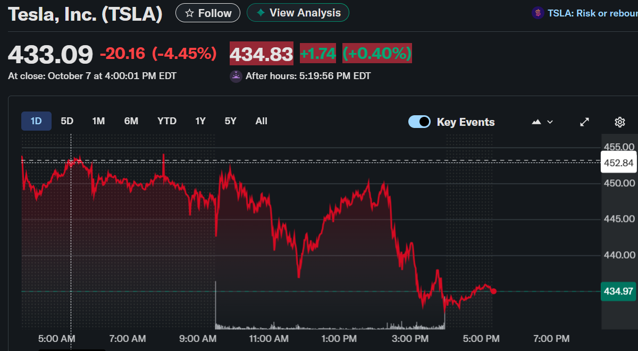Select the 1Y range tab
Viewport: 638px width, 351px height.
click(200, 121)
